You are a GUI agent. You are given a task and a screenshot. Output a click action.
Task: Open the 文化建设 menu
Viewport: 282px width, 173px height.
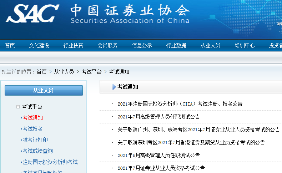pyautogui.click(x=39, y=45)
